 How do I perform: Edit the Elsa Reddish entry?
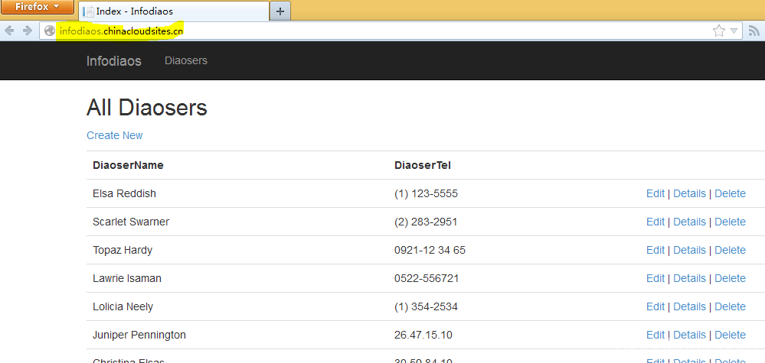click(x=655, y=193)
